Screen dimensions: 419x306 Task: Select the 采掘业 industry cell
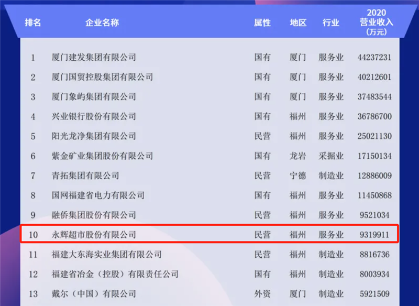click(331, 156)
